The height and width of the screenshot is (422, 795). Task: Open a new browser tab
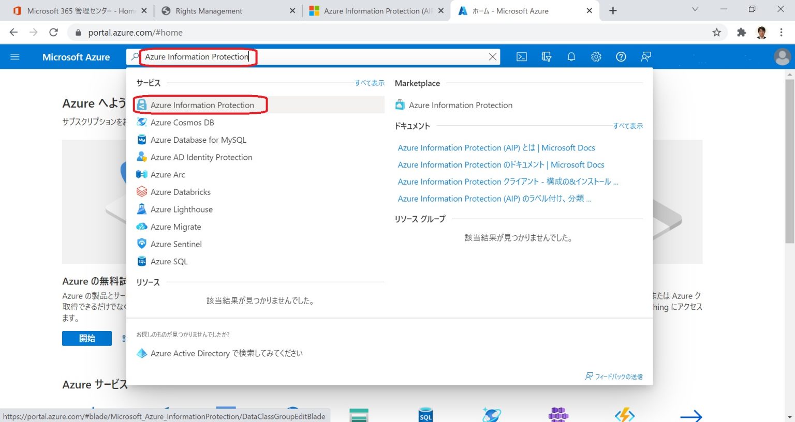(x=613, y=11)
